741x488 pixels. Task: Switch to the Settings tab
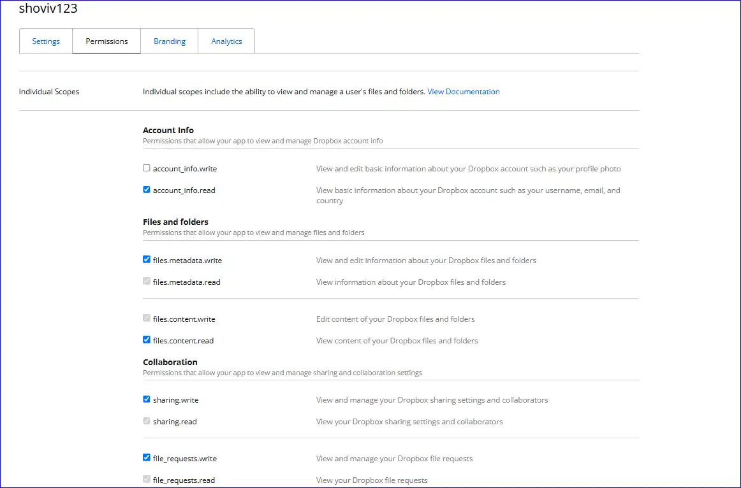pyautogui.click(x=45, y=40)
